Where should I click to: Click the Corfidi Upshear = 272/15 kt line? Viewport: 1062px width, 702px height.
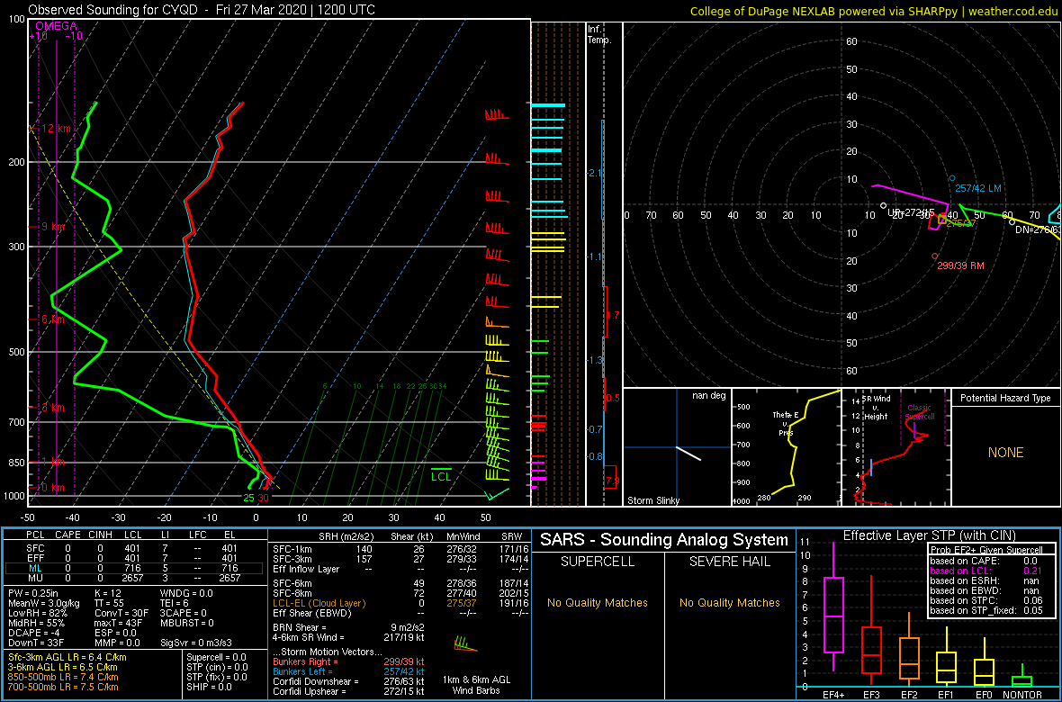348,692
